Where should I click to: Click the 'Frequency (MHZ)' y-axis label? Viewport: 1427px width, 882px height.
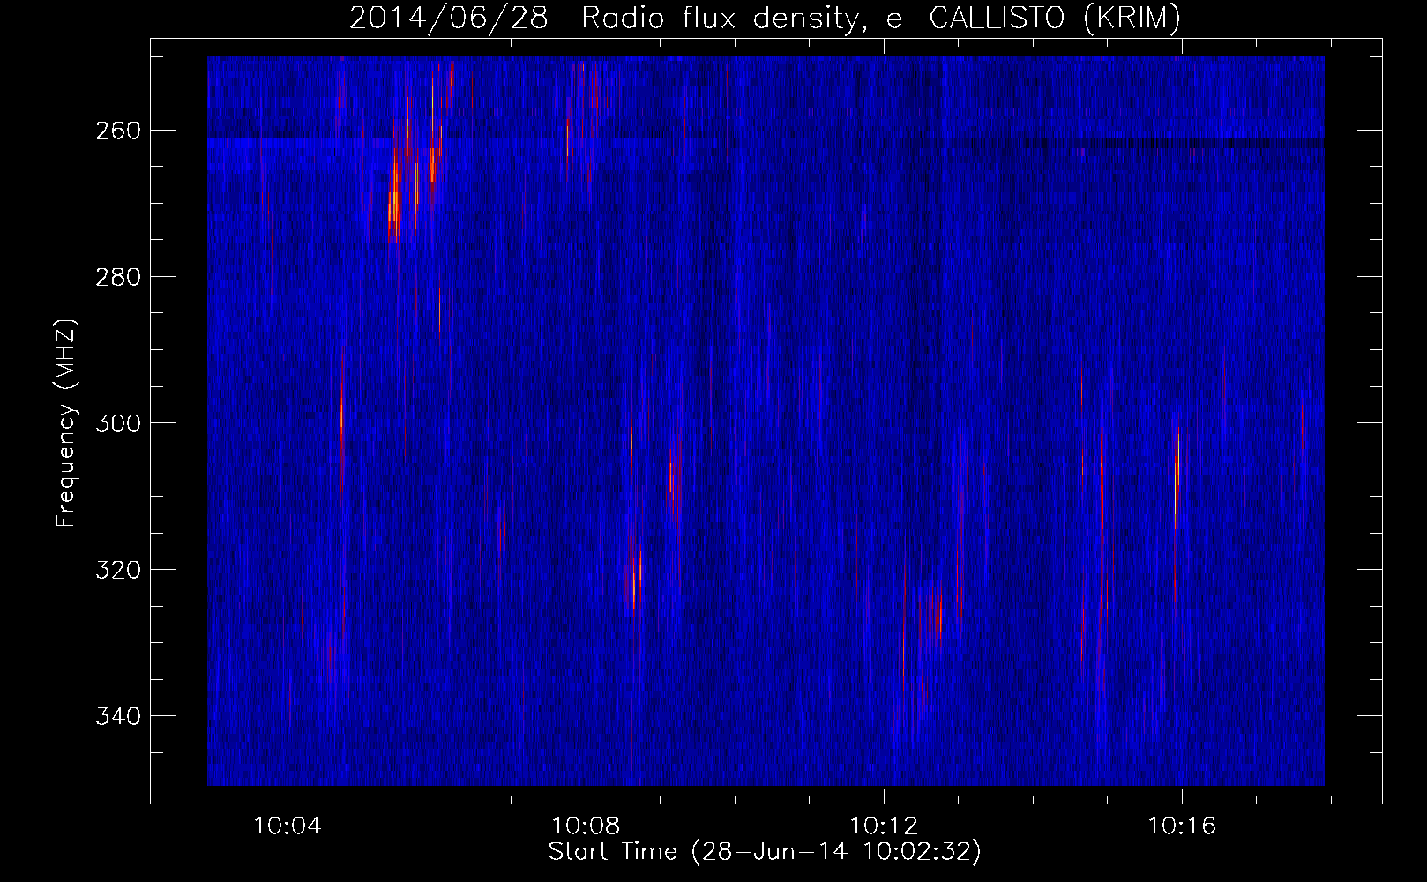(x=66, y=422)
